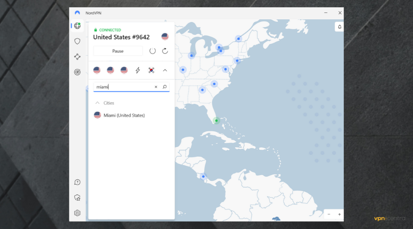Open Threat Protection shield in sidebar
Screen dimensions: 413x229
pos(77,41)
